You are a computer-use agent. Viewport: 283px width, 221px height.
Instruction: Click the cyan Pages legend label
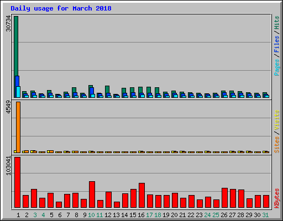click(x=277, y=67)
